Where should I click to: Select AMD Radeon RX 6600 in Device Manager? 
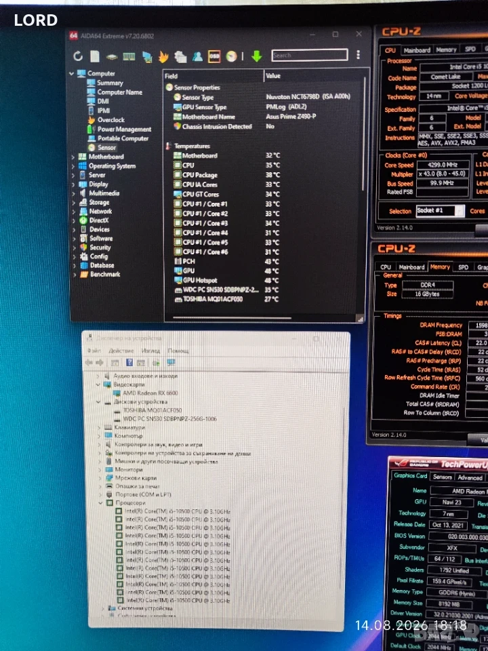coord(150,393)
